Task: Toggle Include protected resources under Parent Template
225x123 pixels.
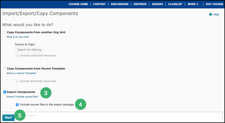Action: (17, 81)
